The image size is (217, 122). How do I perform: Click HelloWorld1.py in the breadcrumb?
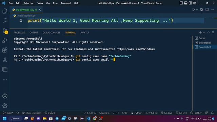26,16
